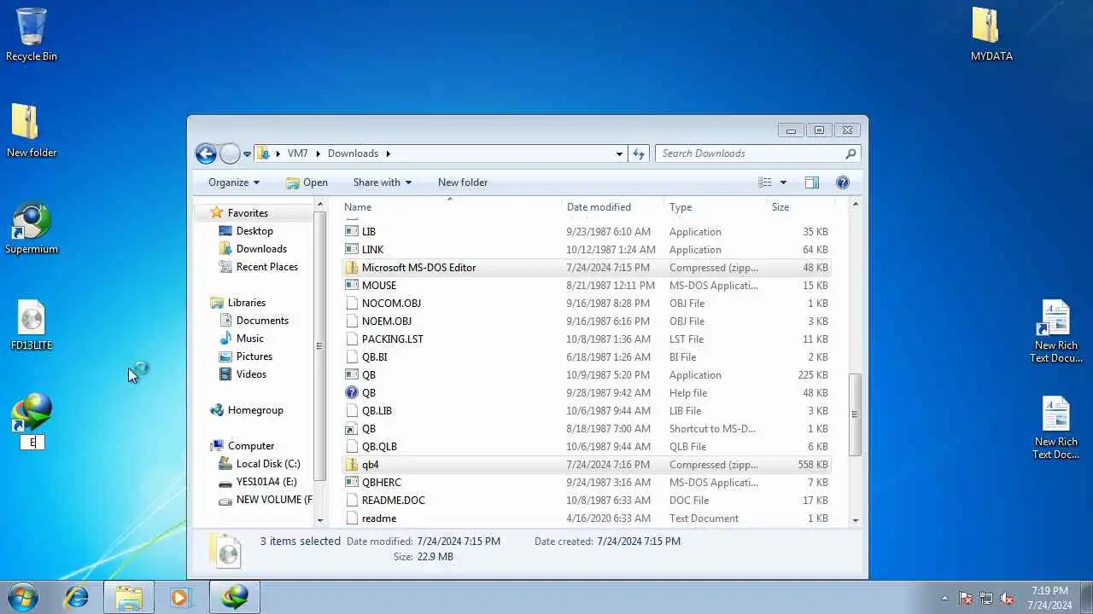Click the address bar refresh button
The image size is (1093, 614).
point(639,153)
